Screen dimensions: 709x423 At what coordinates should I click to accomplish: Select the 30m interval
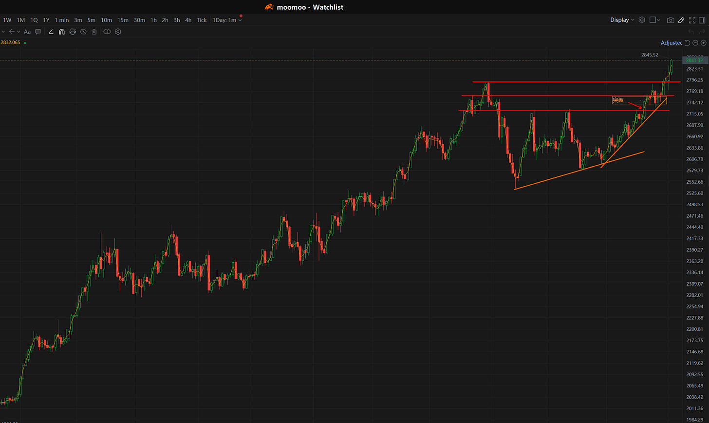139,20
